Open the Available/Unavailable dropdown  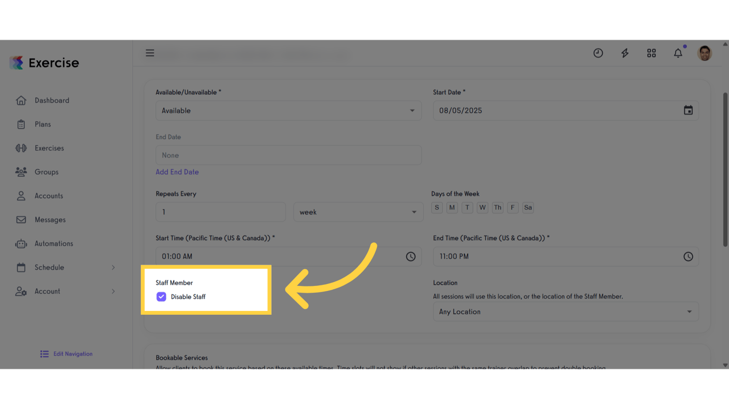pyautogui.click(x=288, y=110)
